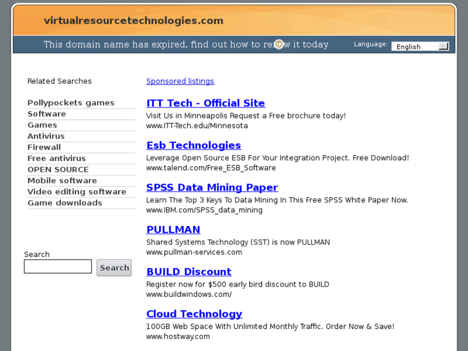This screenshot has height=351, width=468.
Task: Select Video editing software related search
Action: tap(77, 191)
